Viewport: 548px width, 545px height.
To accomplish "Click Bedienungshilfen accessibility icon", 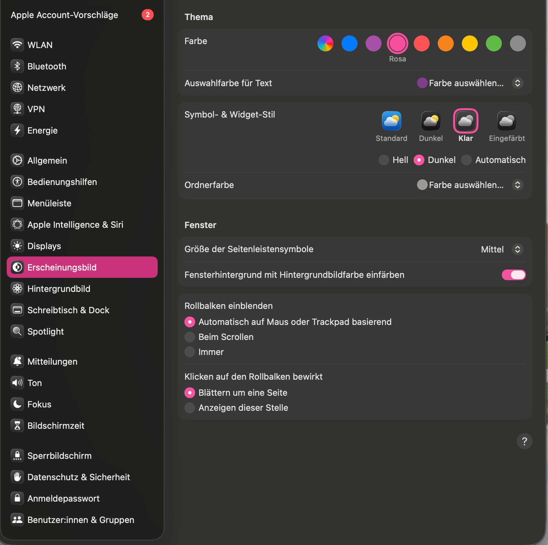I will (x=17, y=182).
